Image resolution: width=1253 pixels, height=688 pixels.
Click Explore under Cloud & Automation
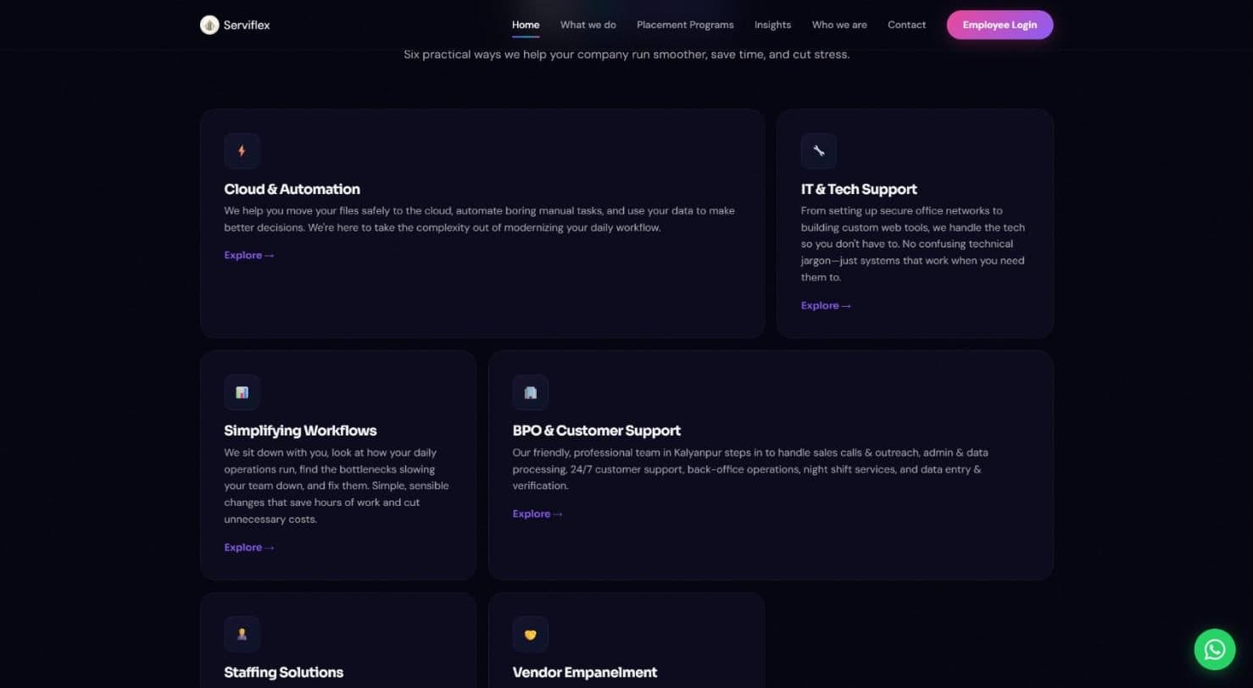249,255
